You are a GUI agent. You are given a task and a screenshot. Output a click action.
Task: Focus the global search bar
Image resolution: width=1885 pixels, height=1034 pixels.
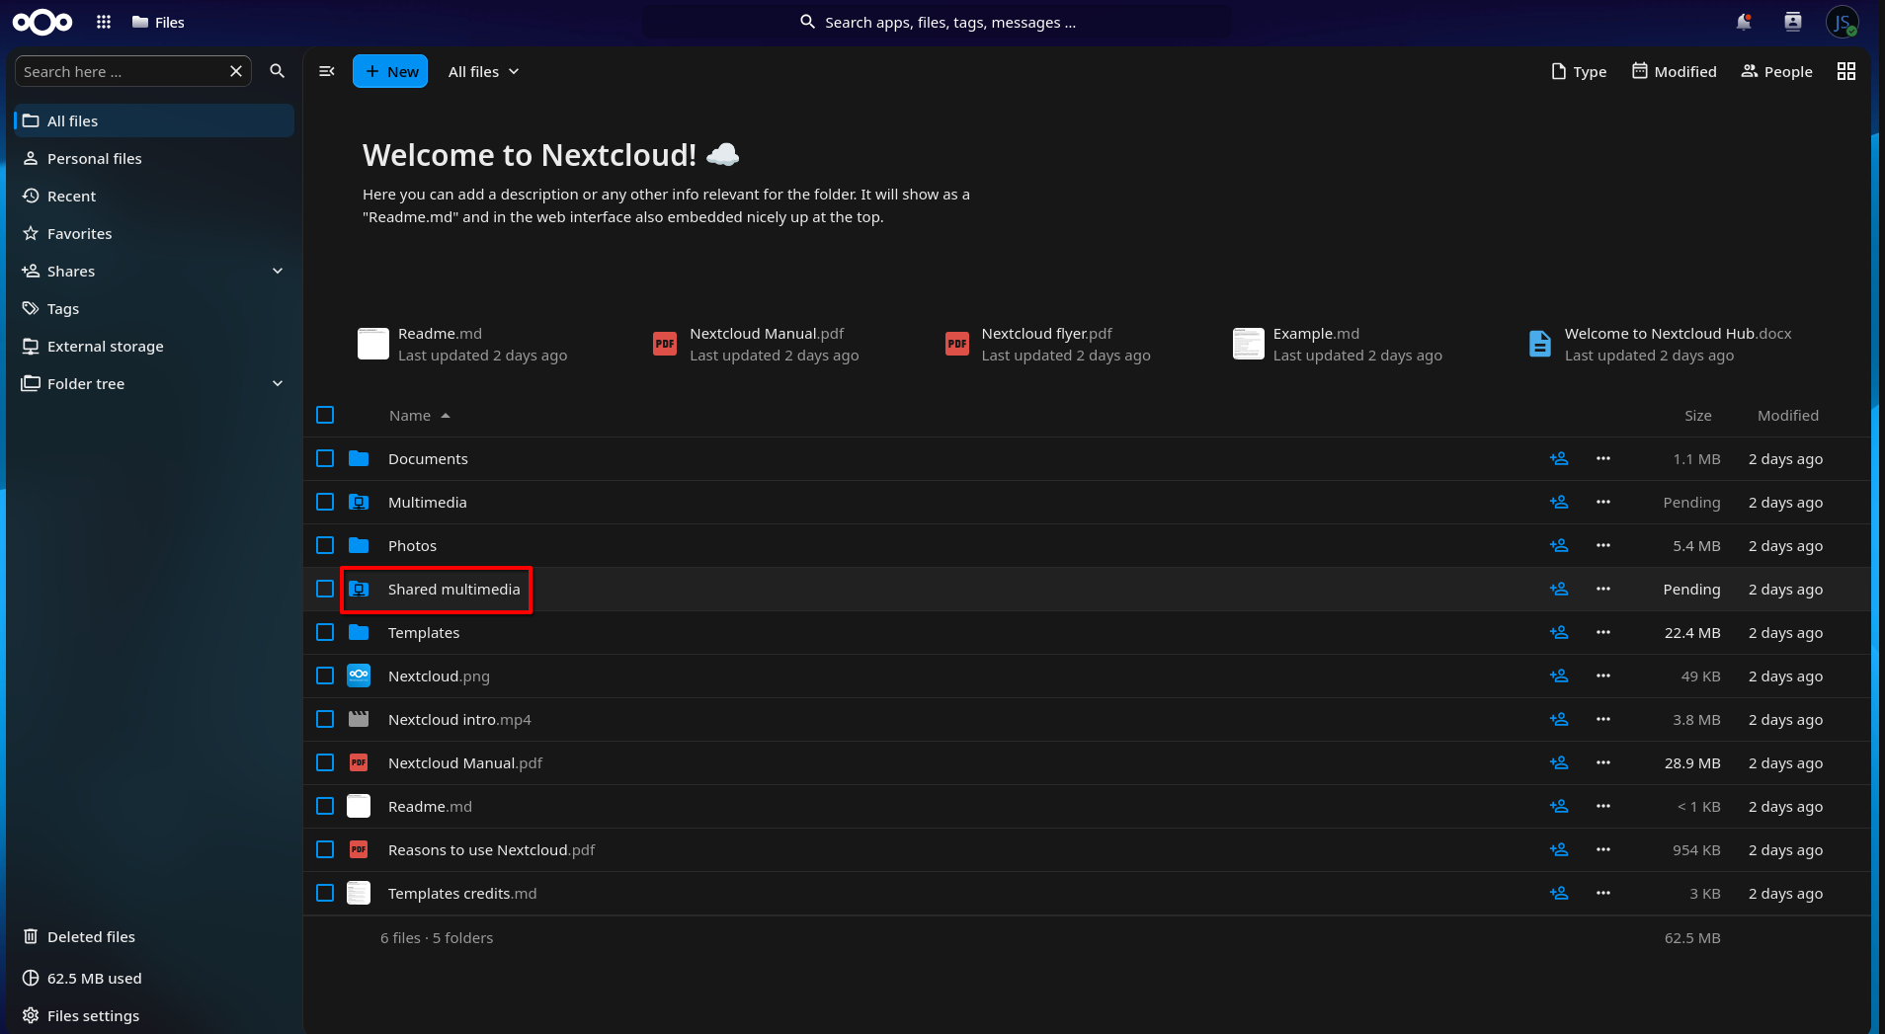coord(937,22)
